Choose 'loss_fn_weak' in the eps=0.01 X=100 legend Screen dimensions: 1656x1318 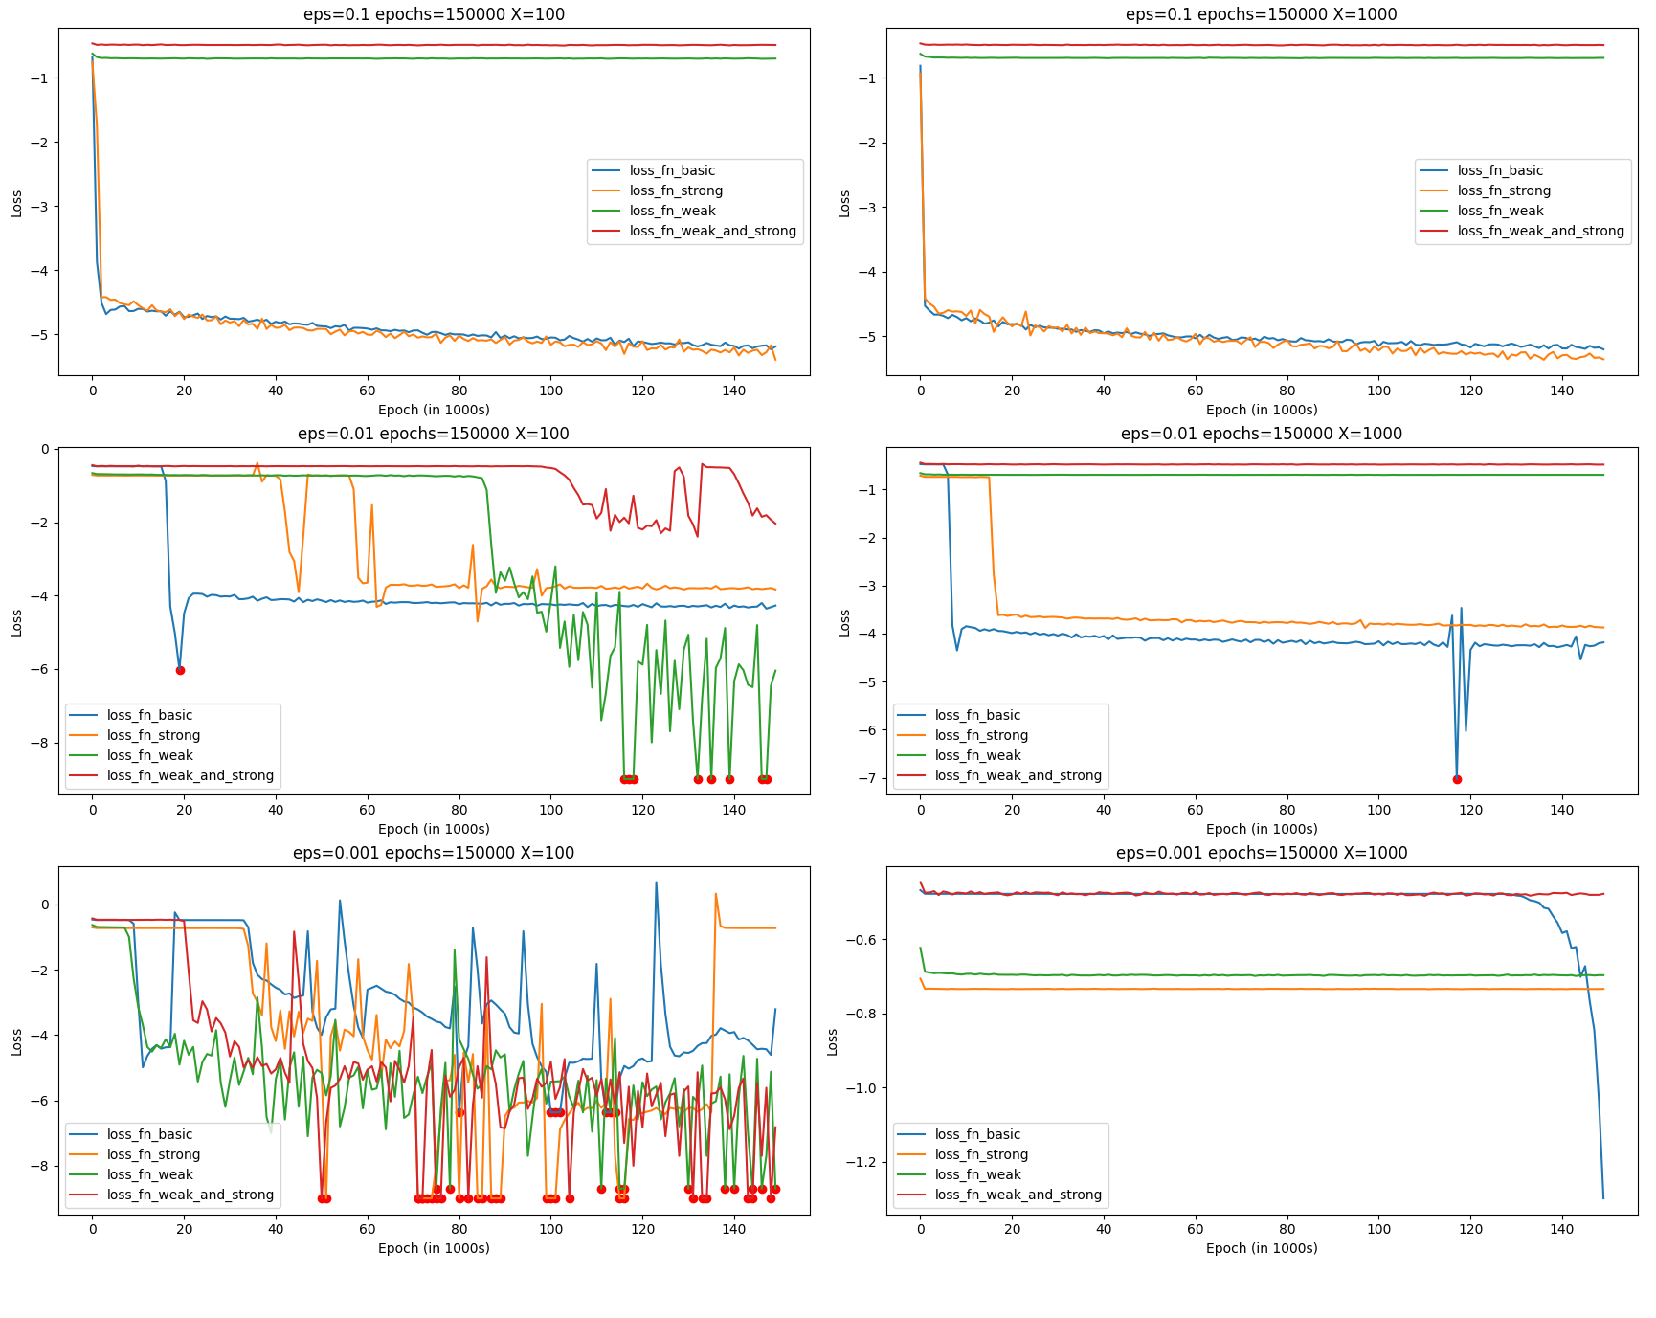pyautogui.click(x=149, y=755)
